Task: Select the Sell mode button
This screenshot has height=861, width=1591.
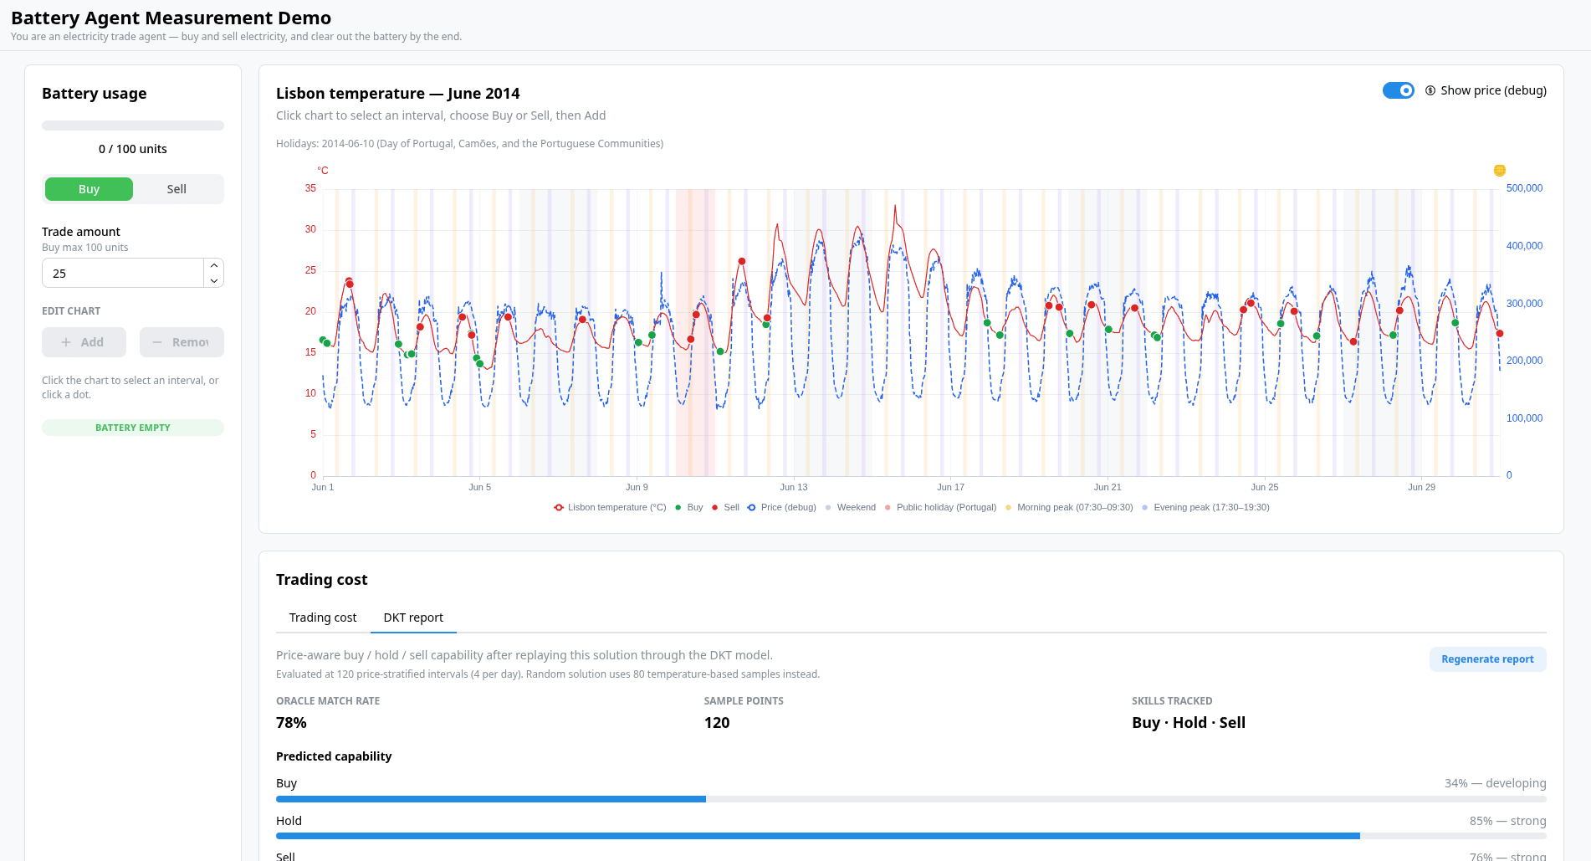Action: [x=176, y=189]
